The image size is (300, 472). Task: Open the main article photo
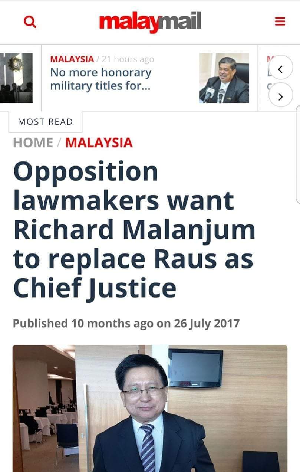click(150, 408)
